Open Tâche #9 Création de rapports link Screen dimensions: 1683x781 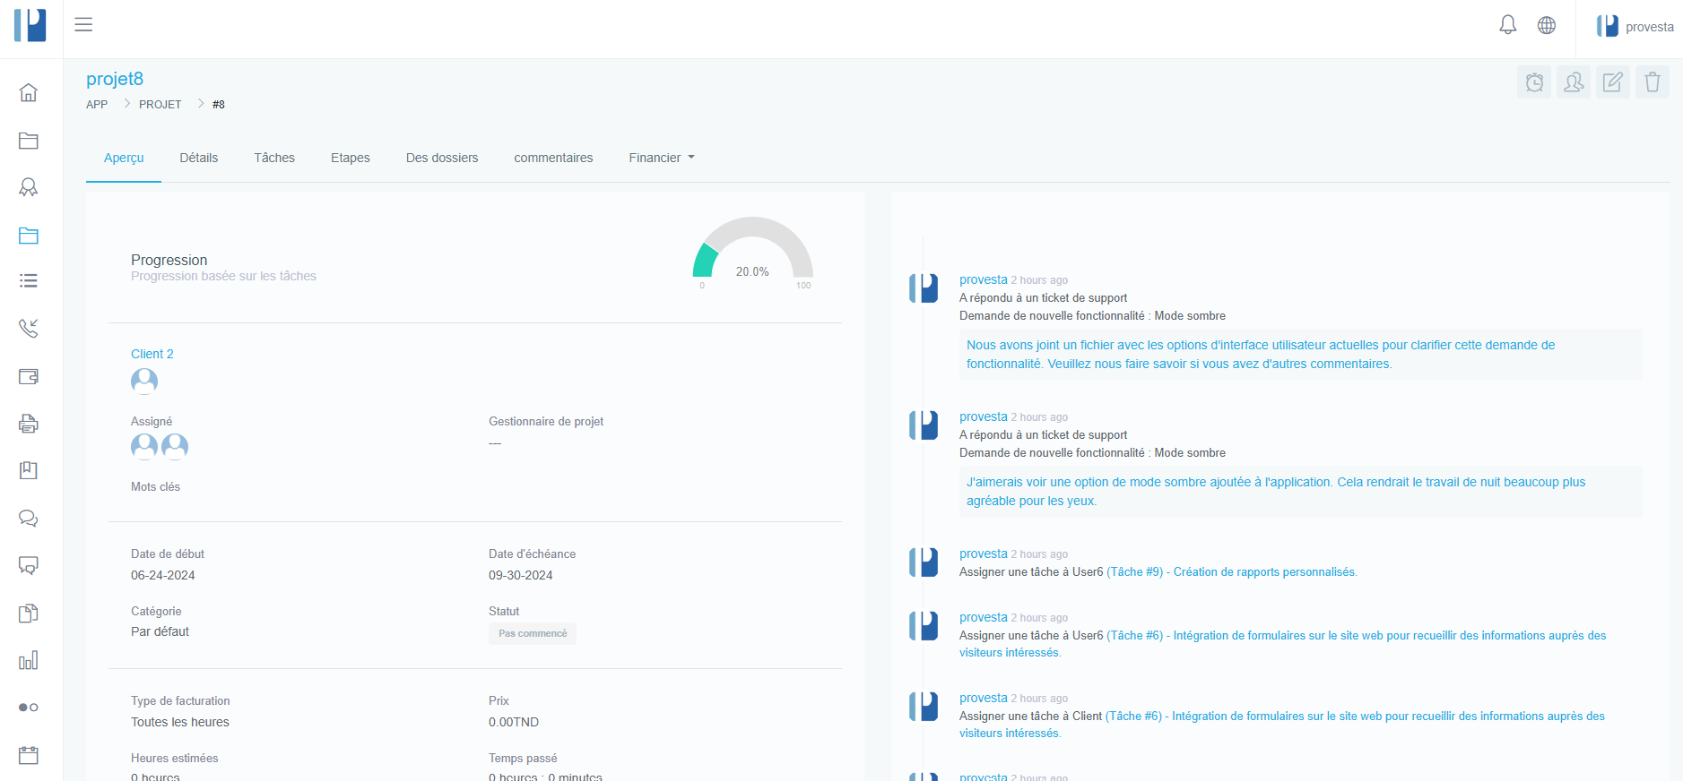[x=1231, y=572]
